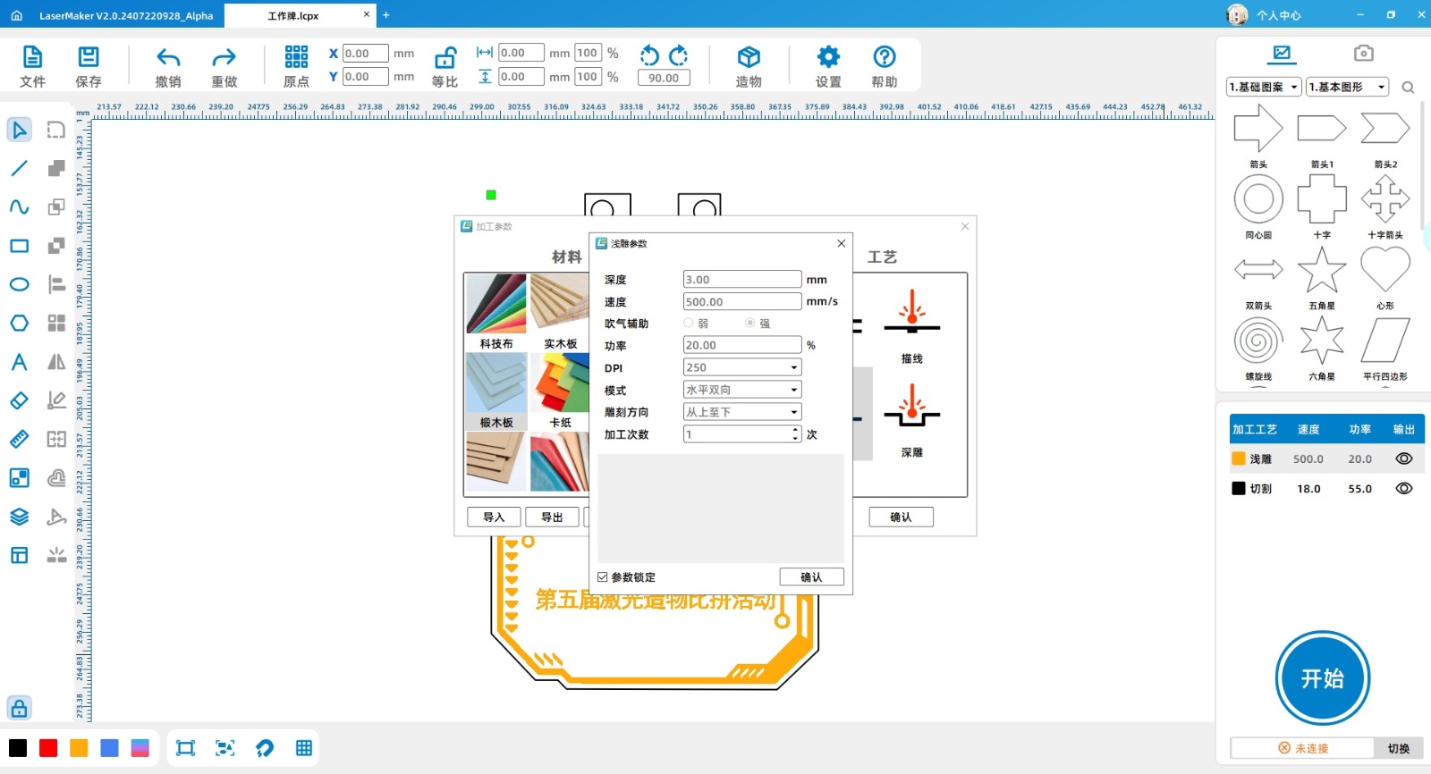
Task: Open the 造物 cube icon
Action: (x=749, y=58)
